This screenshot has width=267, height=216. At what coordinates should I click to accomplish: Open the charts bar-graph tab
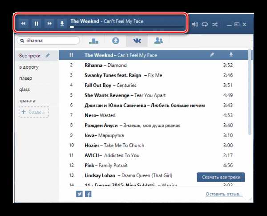[x=93, y=41]
